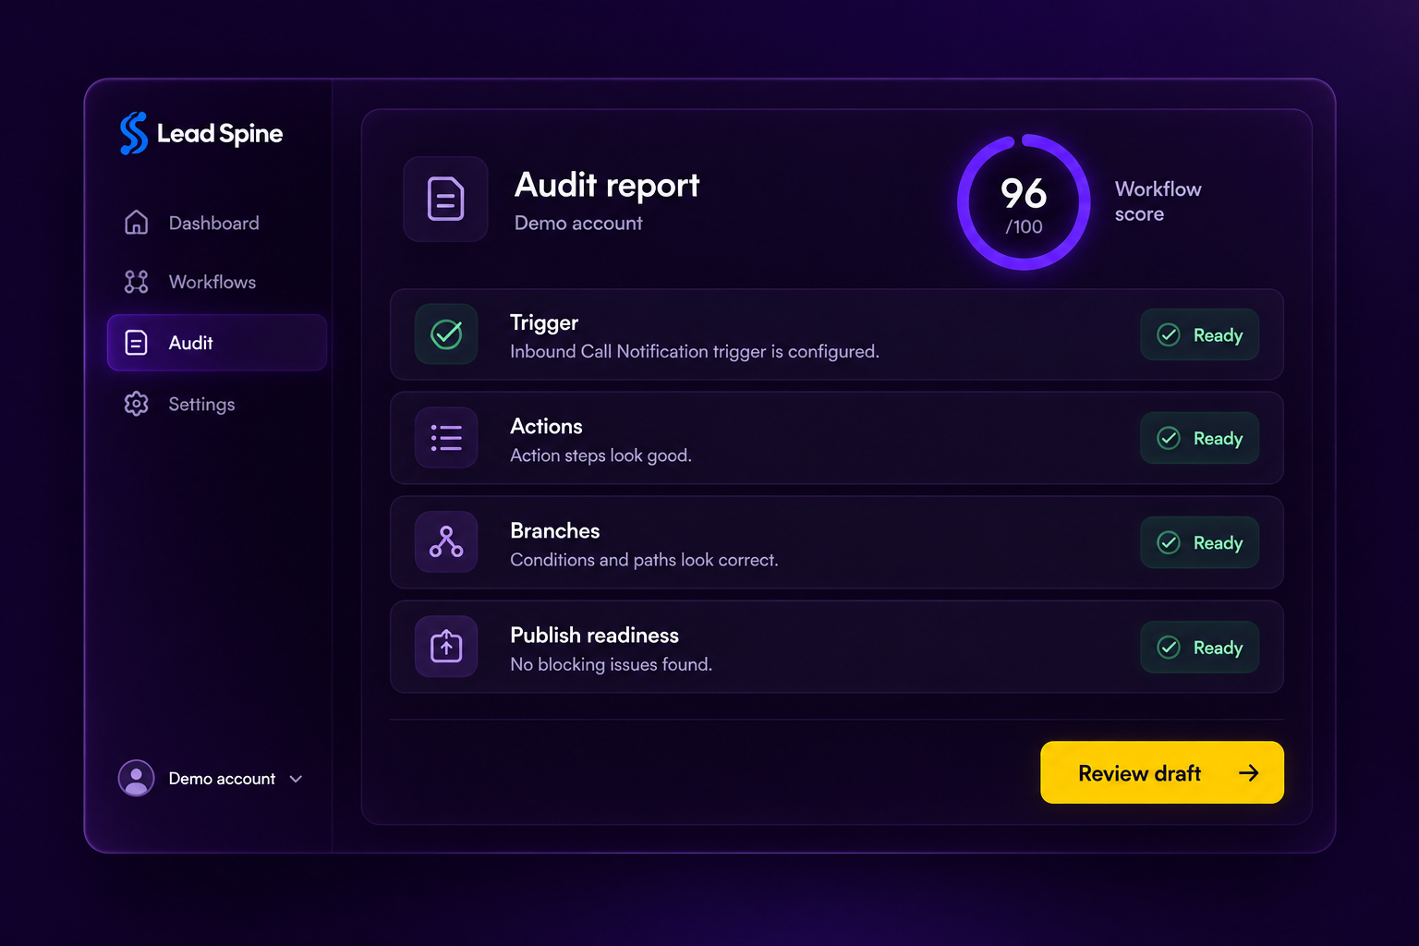Image resolution: width=1419 pixels, height=946 pixels.
Task: Click the Trigger green checkmark icon
Action: (x=446, y=334)
